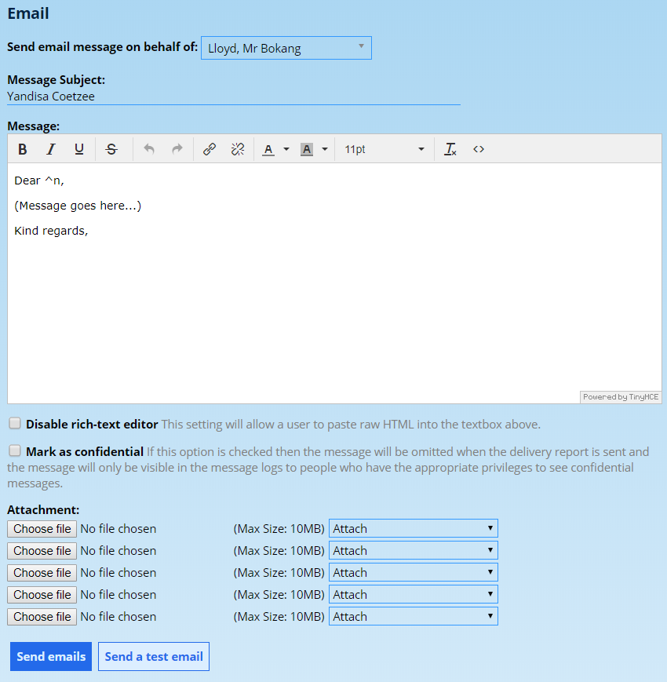Apply strikethrough text formatting
The height and width of the screenshot is (682, 667).
[x=111, y=149]
